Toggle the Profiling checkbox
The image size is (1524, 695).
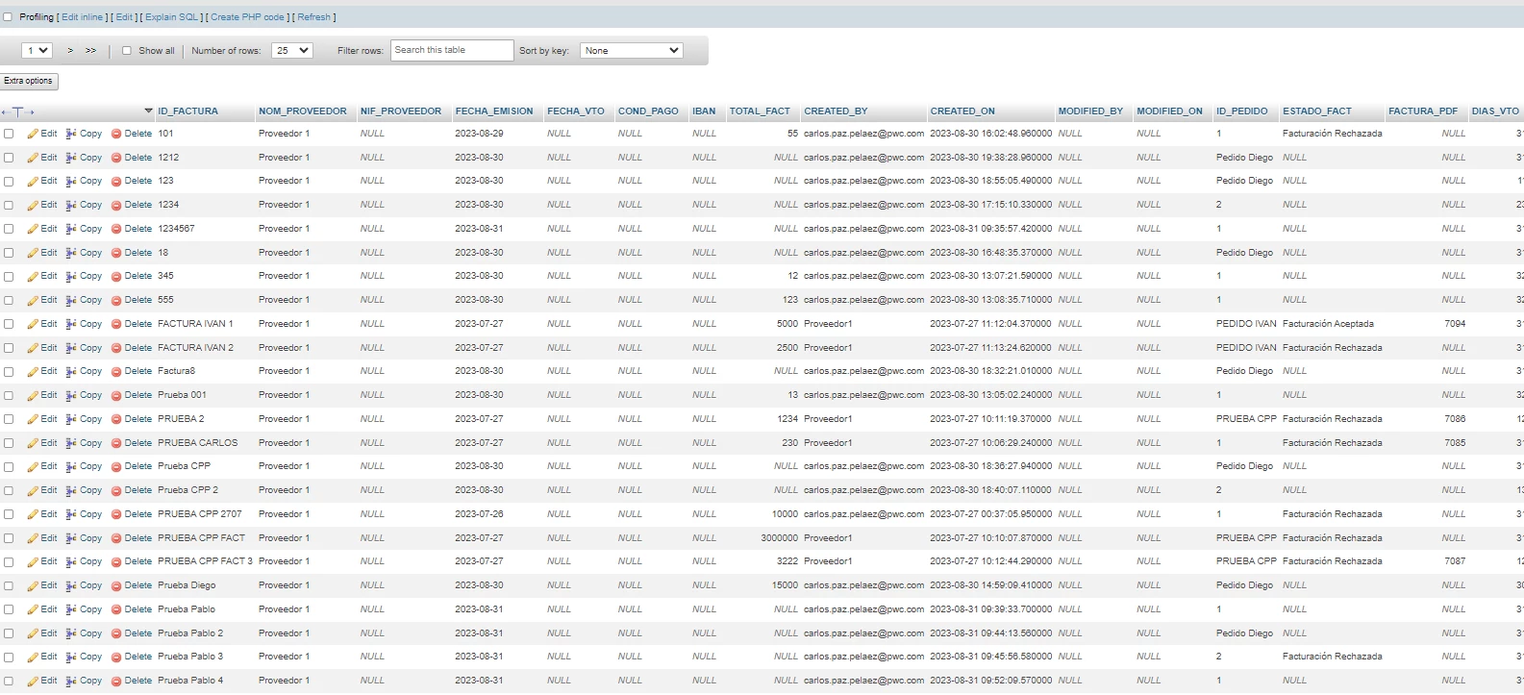pyautogui.click(x=8, y=17)
